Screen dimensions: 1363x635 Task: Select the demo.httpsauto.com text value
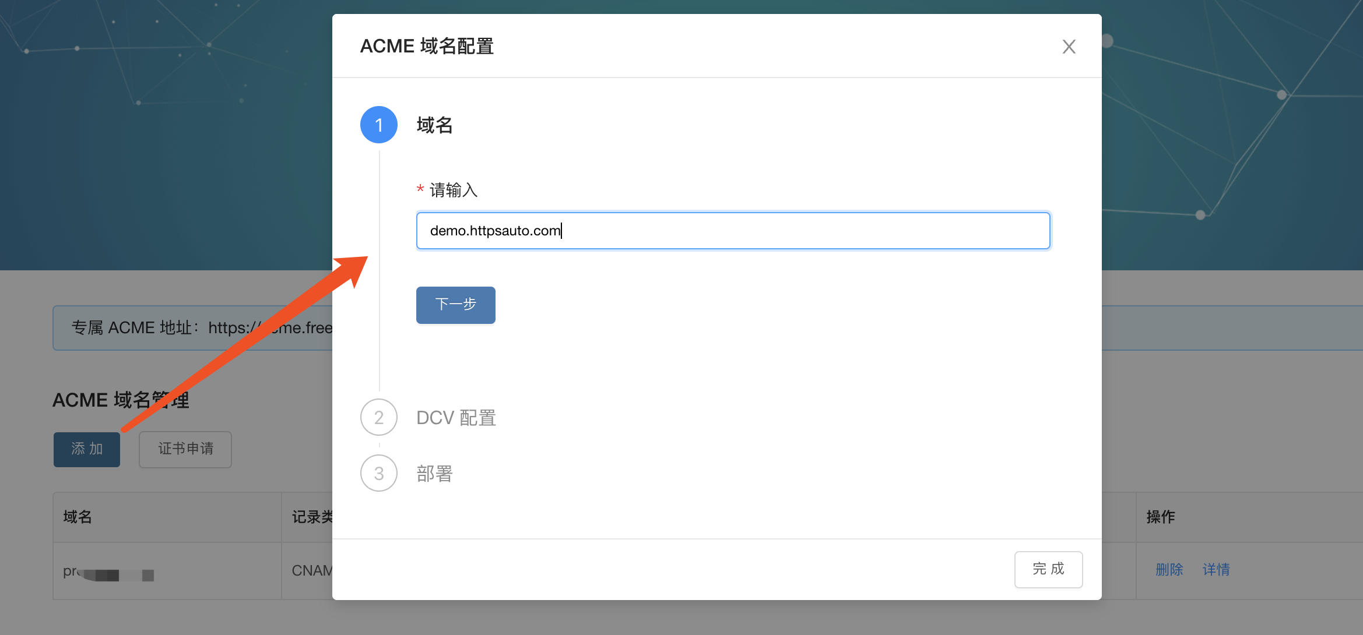click(493, 230)
